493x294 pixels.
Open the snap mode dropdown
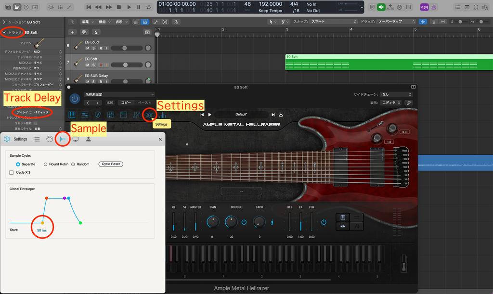(332, 22)
